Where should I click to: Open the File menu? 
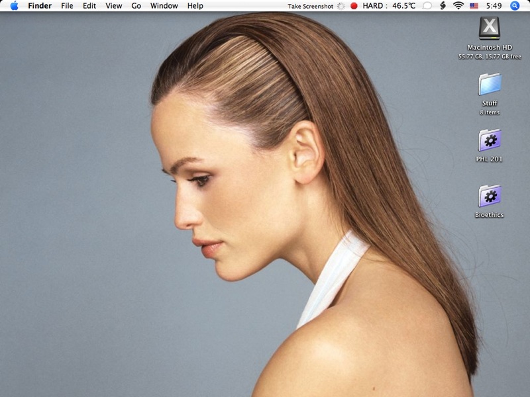67,6
